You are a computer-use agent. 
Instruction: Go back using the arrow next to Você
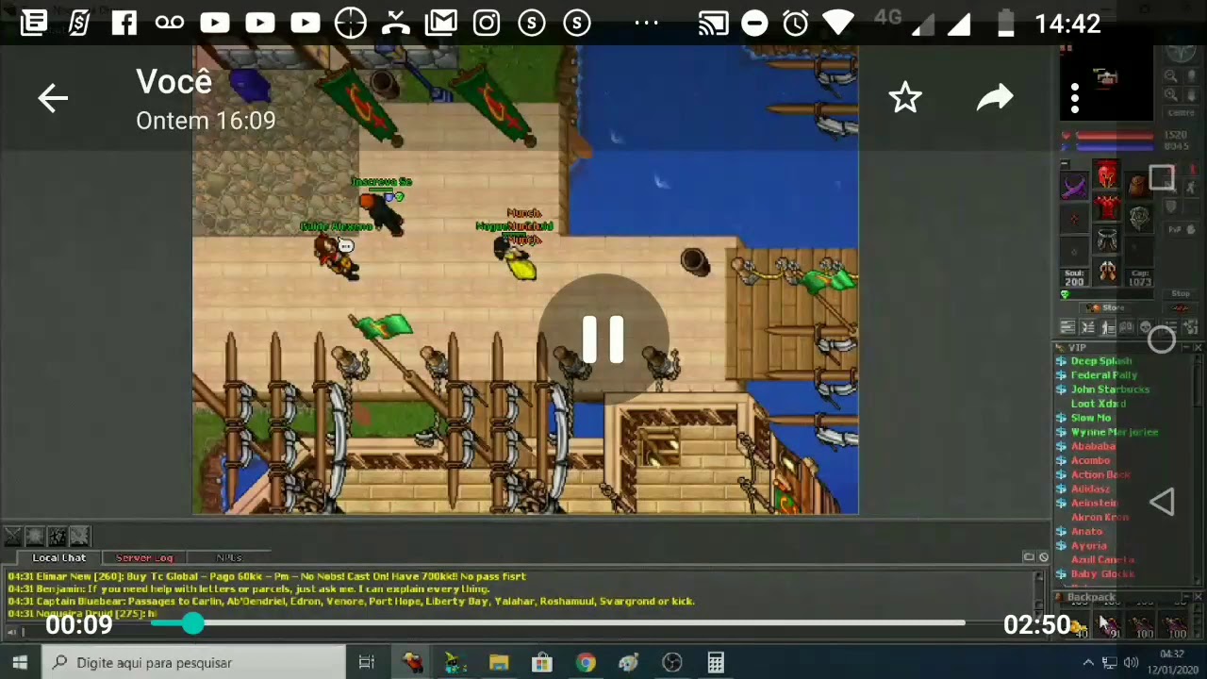tap(53, 98)
